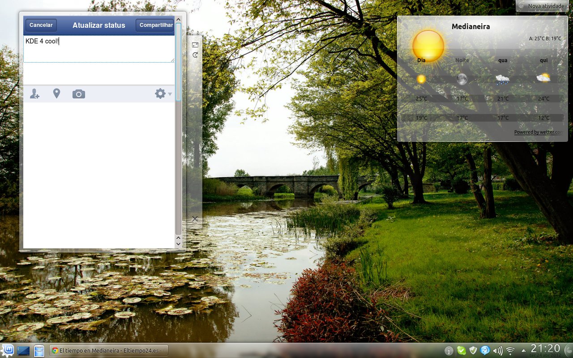Click the show desktop panel icon
Screen dimensions: 573x358
(x=23, y=351)
